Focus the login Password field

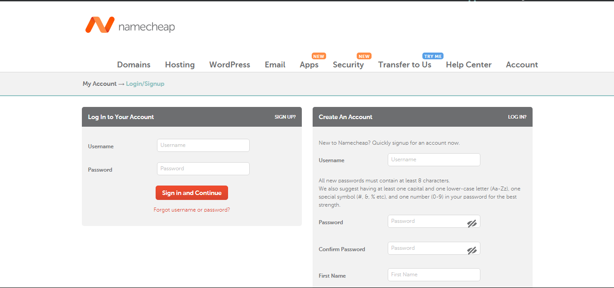coord(203,168)
